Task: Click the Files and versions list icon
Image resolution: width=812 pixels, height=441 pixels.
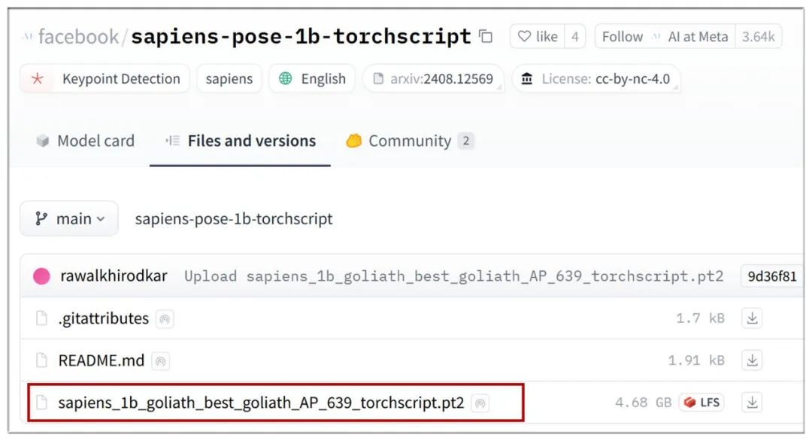Action: 173,141
